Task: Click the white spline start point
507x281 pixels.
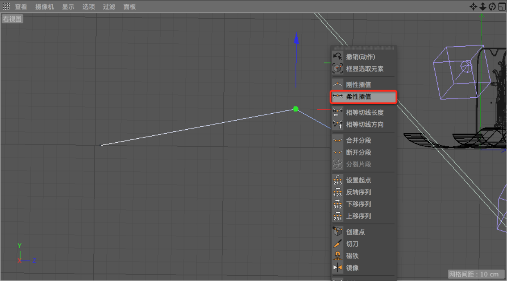Action: (101, 145)
